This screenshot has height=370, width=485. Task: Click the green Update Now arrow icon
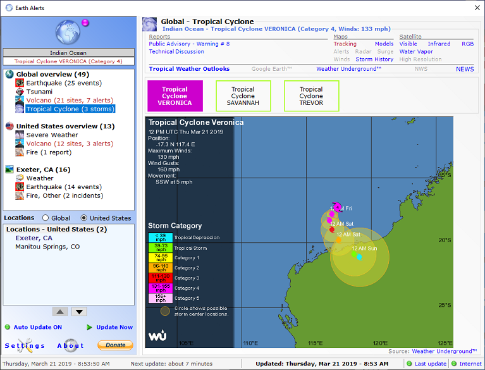89,328
